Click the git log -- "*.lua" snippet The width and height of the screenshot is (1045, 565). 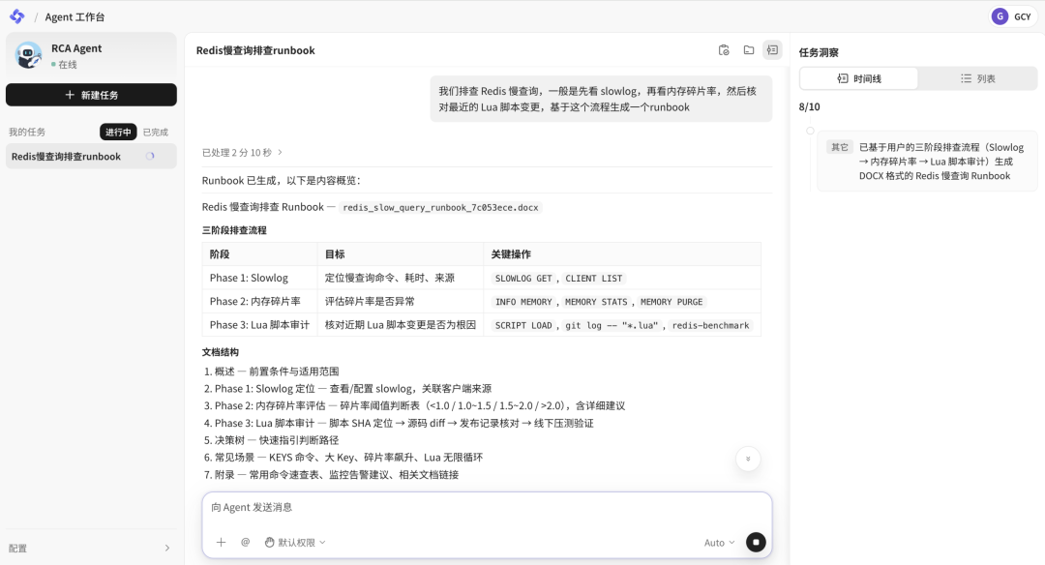612,325
